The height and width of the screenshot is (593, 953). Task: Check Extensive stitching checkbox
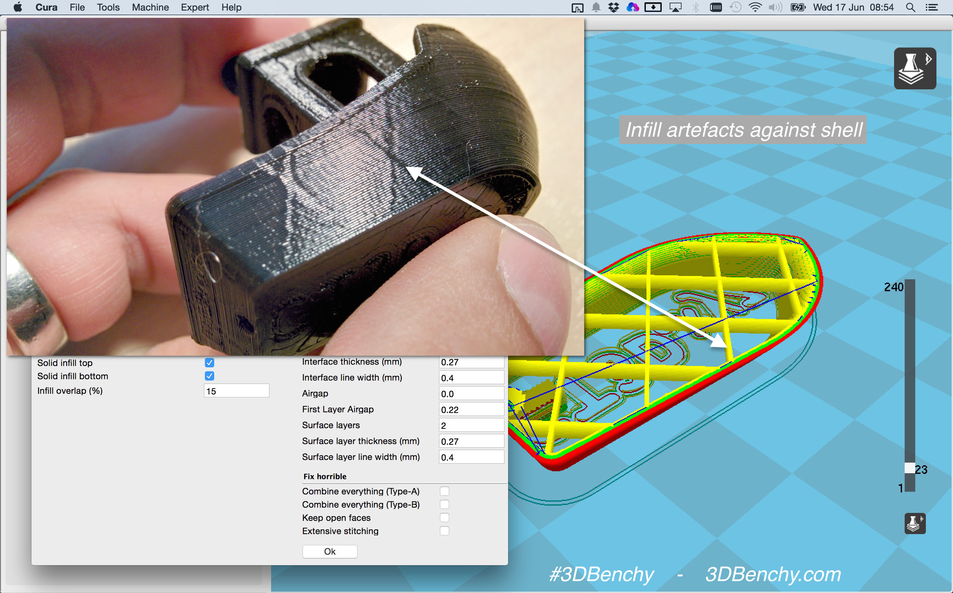tap(444, 531)
